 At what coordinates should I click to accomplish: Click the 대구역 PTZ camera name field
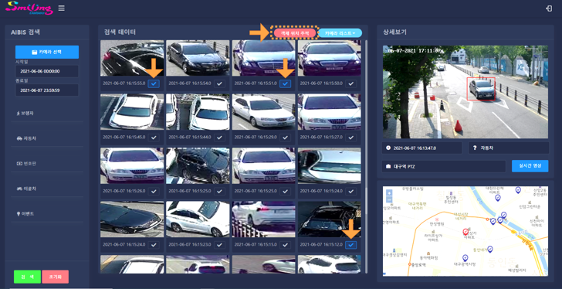(444, 167)
